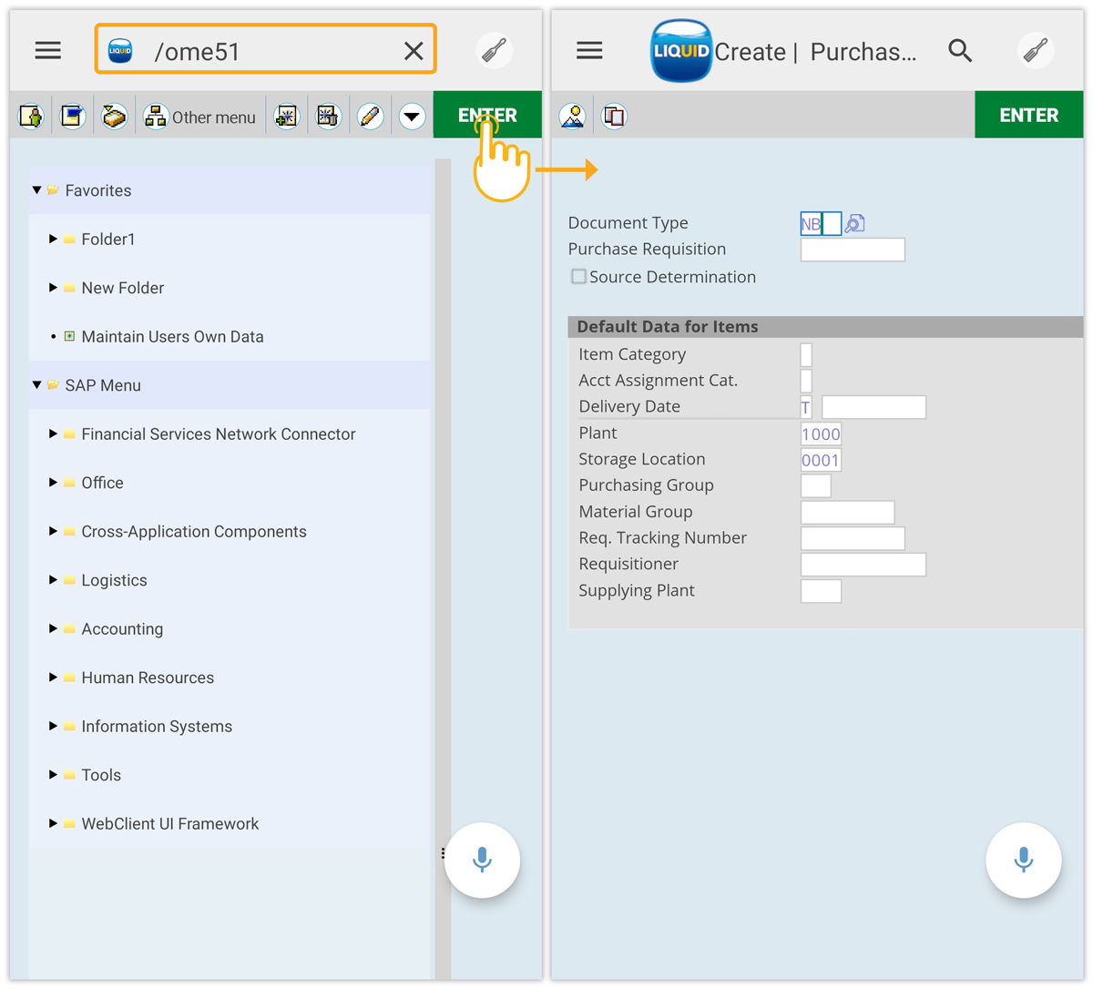Click the Purchase Requisition input field
1093x989 pixels.
tap(853, 250)
